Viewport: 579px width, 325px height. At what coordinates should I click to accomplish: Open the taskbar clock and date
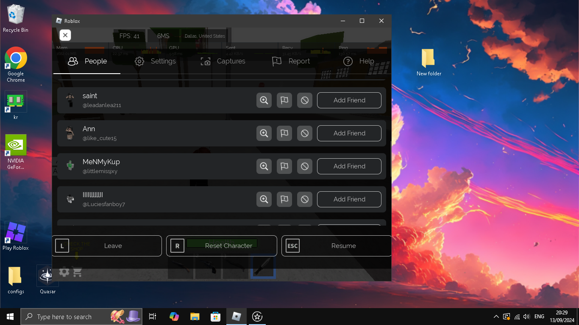point(562,317)
